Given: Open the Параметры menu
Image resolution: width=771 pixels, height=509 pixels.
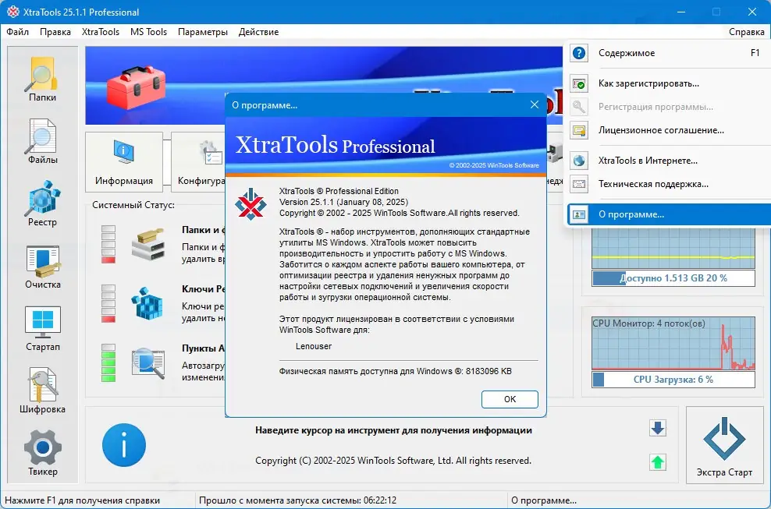Looking at the screenshot, I should coord(203,32).
